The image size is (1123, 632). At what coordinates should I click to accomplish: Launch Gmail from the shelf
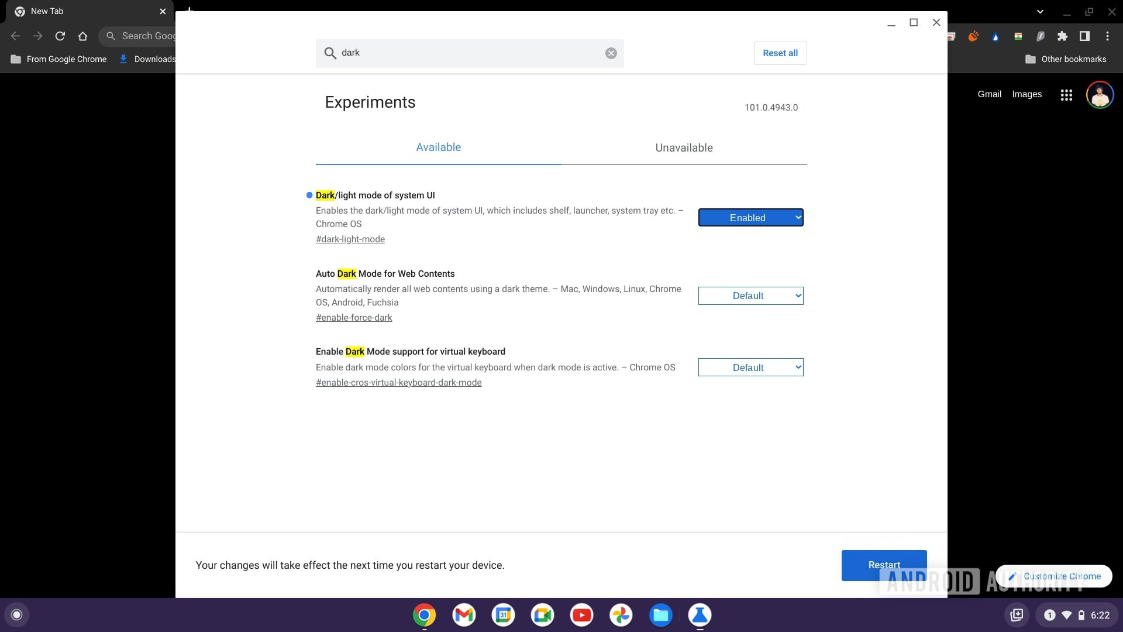(x=463, y=615)
